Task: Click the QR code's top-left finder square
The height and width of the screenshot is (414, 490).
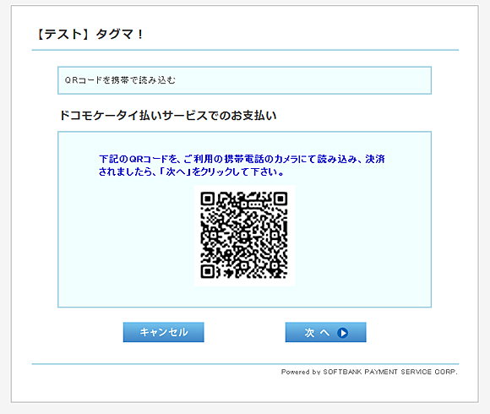Action: pyautogui.click(x=208, y=199)
